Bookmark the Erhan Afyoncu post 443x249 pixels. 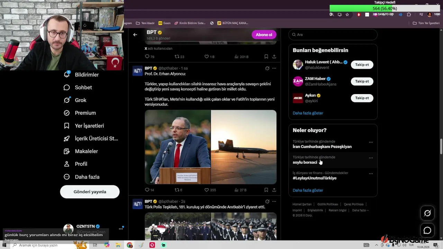tap(266, 190)
